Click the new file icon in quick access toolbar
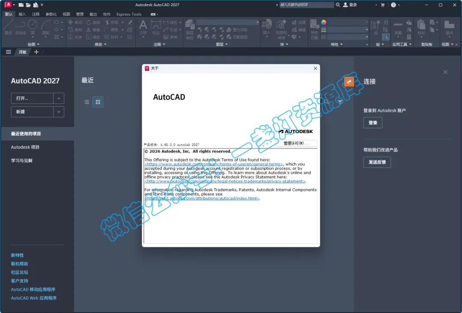Image resolution: width=462 pixels, height=313 pixels. click(x=21, y=5)
